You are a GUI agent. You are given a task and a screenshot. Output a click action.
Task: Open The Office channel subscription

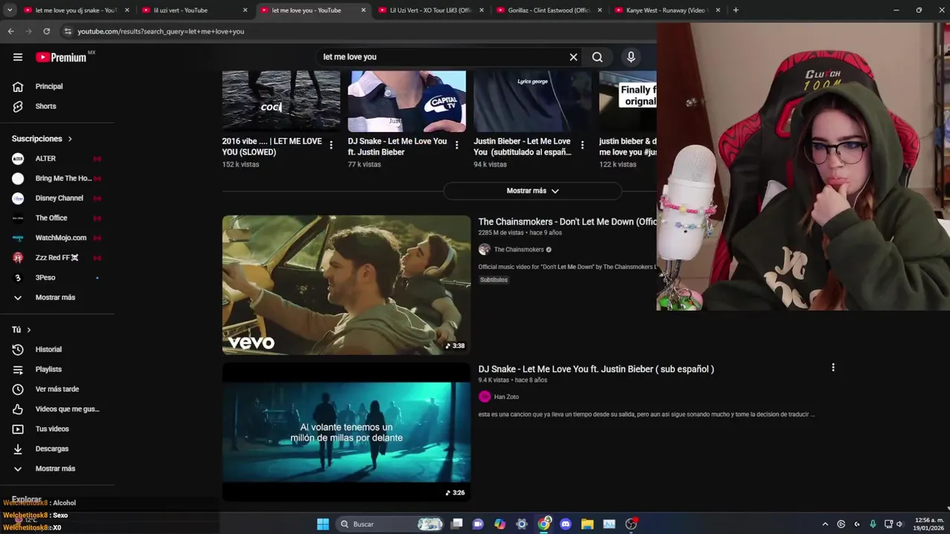[57, 218]
